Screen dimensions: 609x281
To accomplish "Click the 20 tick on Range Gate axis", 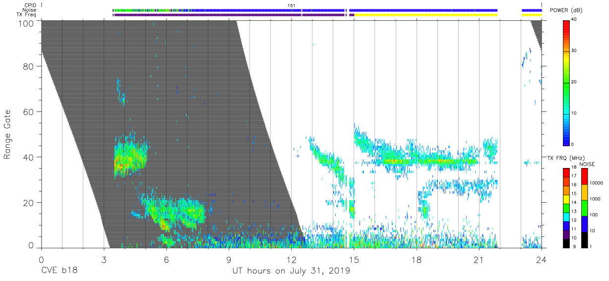I will (x=29, y=202).
